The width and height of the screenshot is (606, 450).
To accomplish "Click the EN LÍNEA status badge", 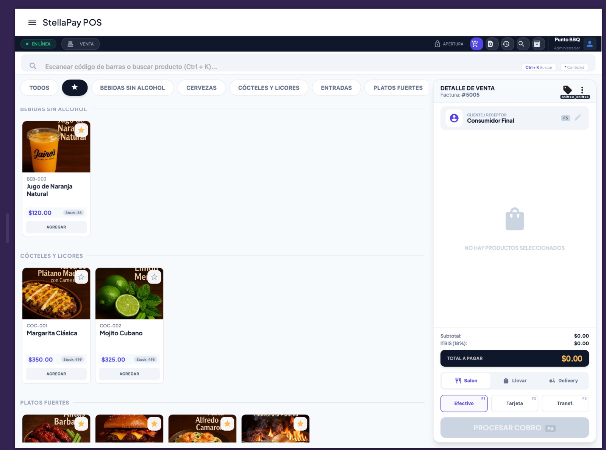I will point(38,44).
